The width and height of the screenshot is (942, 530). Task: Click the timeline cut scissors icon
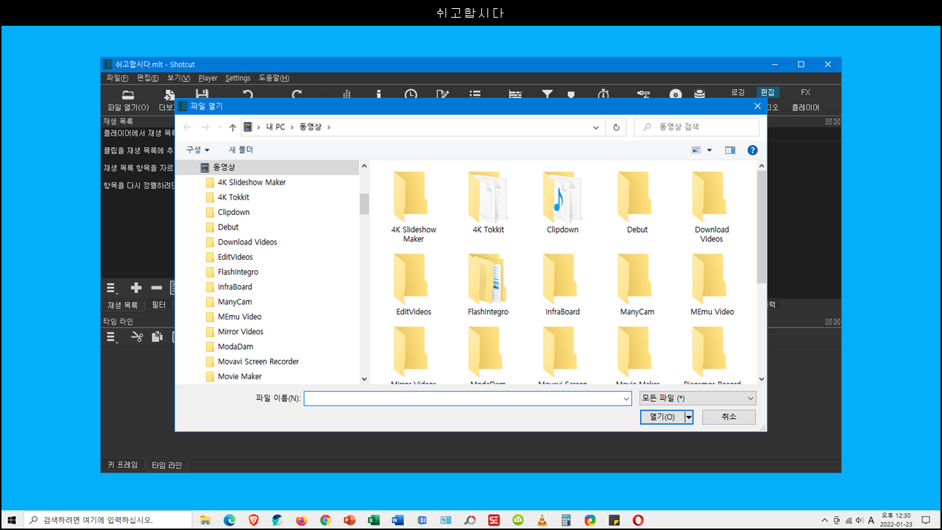136,337
